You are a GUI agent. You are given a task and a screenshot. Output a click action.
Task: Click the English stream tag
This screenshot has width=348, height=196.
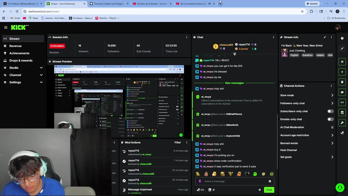294,55
